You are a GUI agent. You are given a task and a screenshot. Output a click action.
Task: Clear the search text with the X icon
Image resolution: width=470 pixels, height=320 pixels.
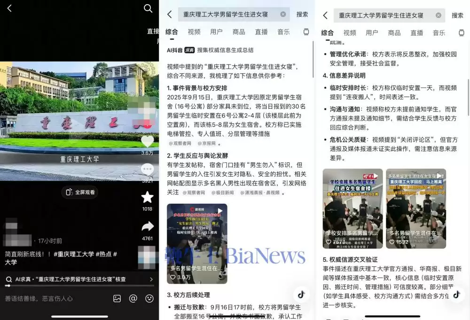pos(283,14)
